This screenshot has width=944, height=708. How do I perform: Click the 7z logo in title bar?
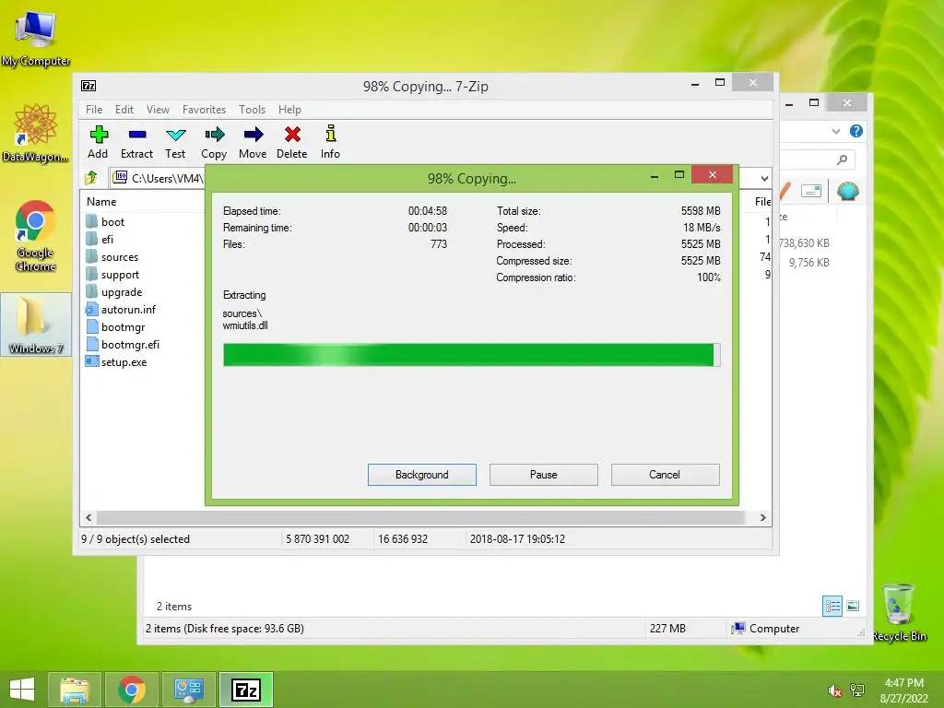(x=88, y=86)
